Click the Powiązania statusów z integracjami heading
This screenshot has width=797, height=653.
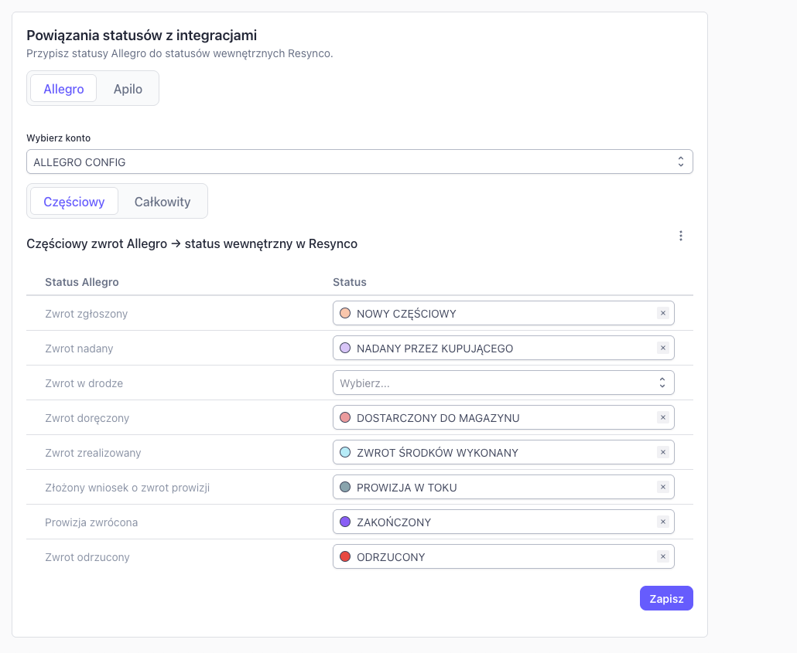coord(142,36)
